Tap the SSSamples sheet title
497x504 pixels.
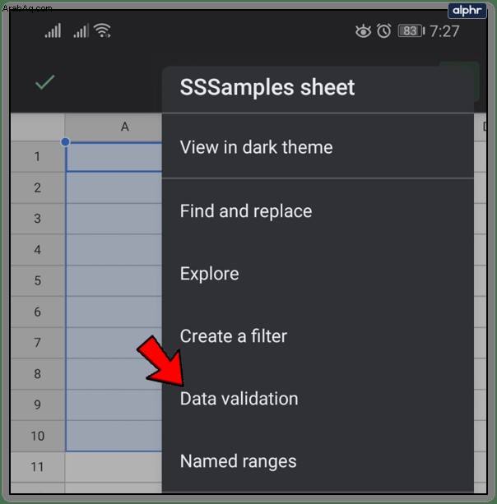click(267, 87)
